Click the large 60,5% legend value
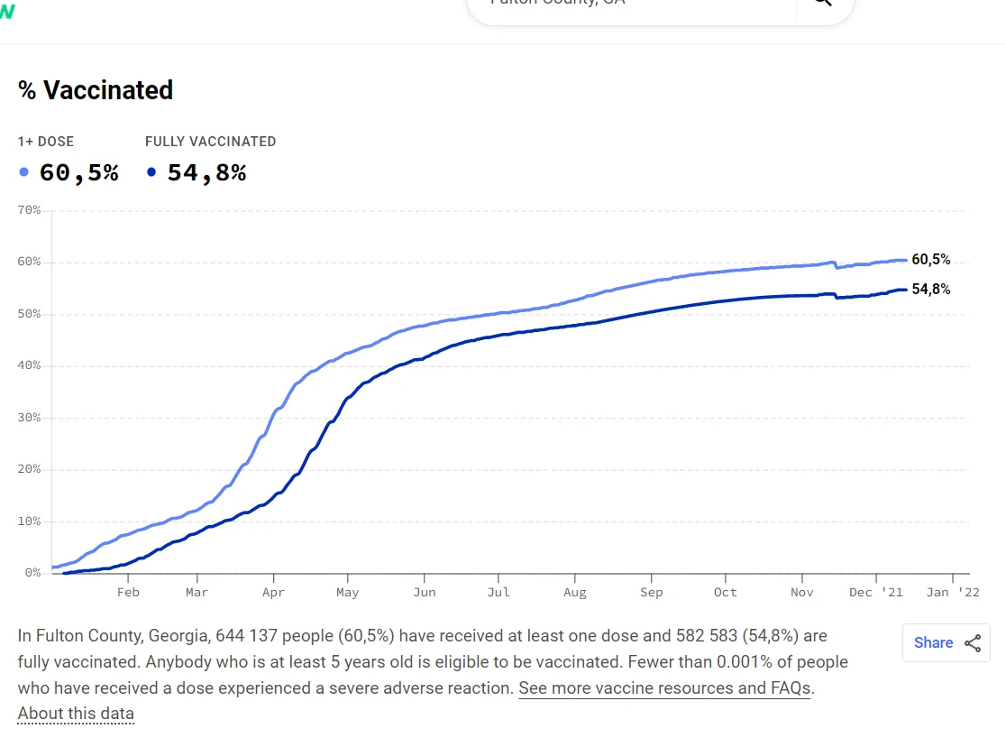The image size is (1006, 738). (x=78, y=172)
